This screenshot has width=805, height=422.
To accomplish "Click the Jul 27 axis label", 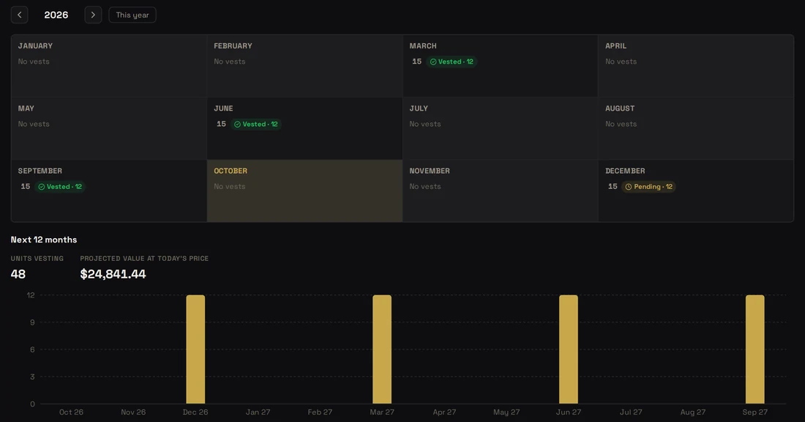I will coord(631,412).
